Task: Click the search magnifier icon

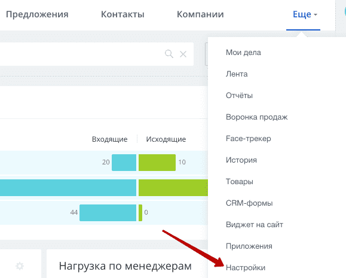Action: click(169, 54)
